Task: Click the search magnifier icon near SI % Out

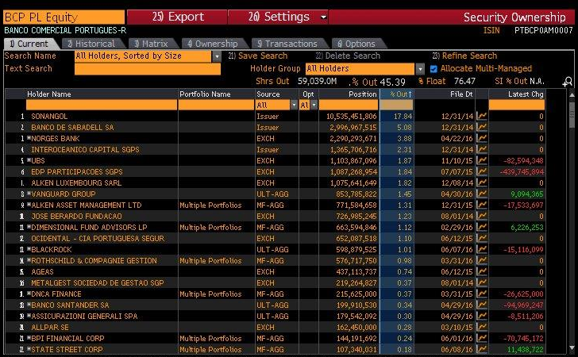Action: click(568, 82)
